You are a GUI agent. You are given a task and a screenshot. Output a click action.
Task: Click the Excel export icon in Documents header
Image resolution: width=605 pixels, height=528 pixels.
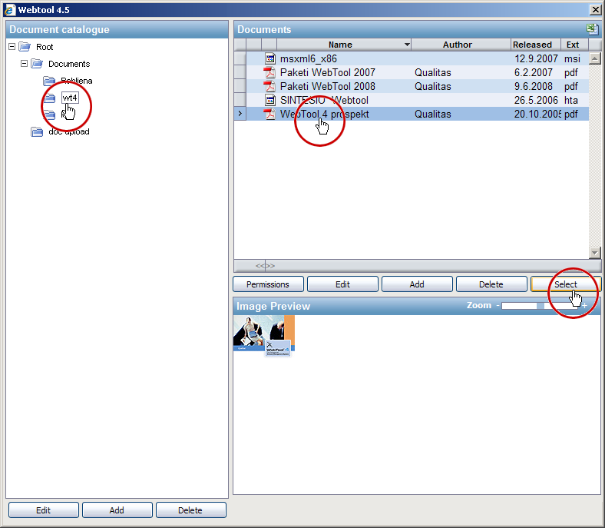592,29
